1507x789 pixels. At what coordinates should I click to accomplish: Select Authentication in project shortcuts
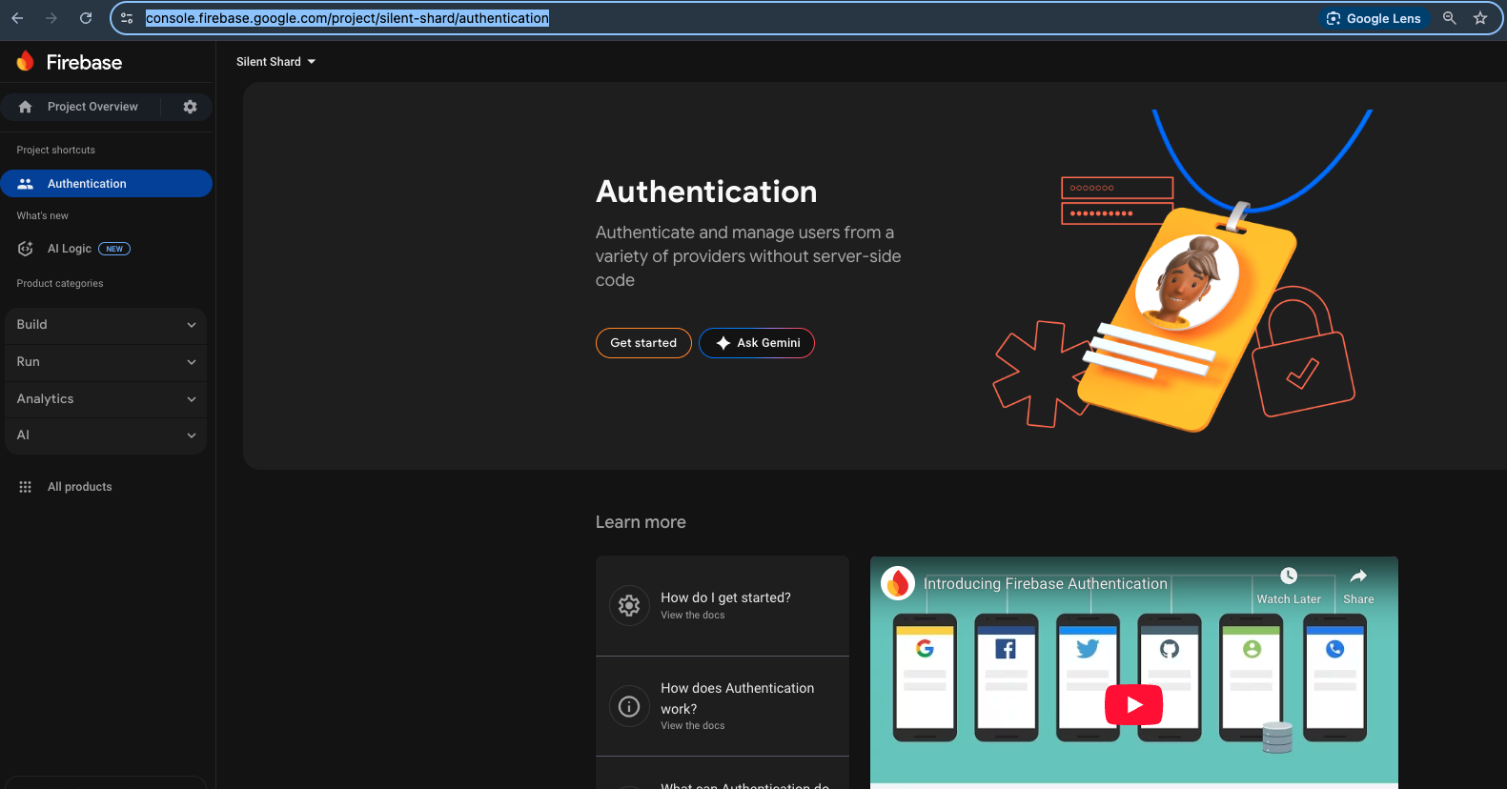pos(106,184)
